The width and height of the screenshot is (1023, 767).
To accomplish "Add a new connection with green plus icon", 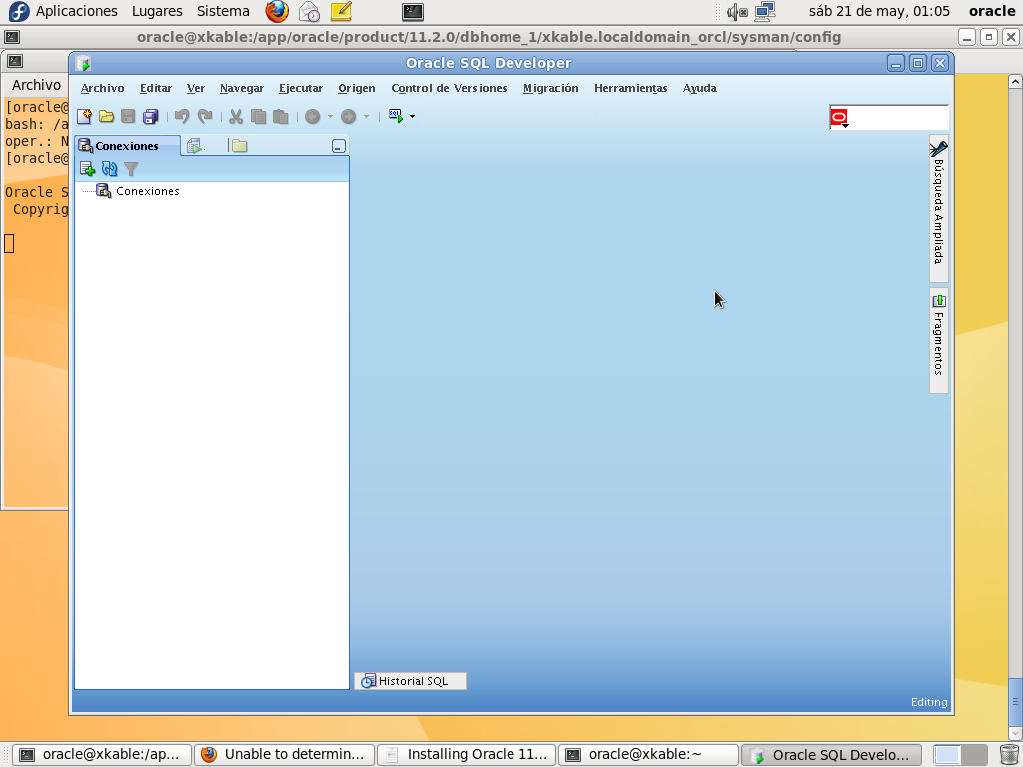I will point(87,169).
